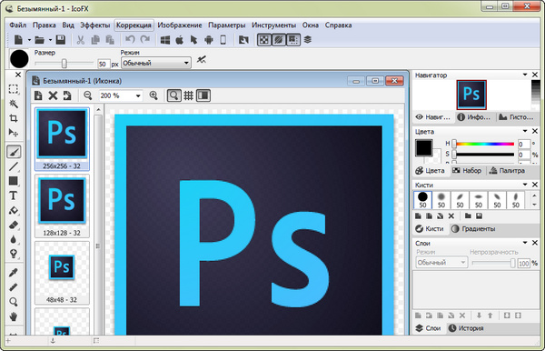The width and height of the screenshot is (545, 351).
Task: Click the black foreground color swatch
Action: pos(424,148)
